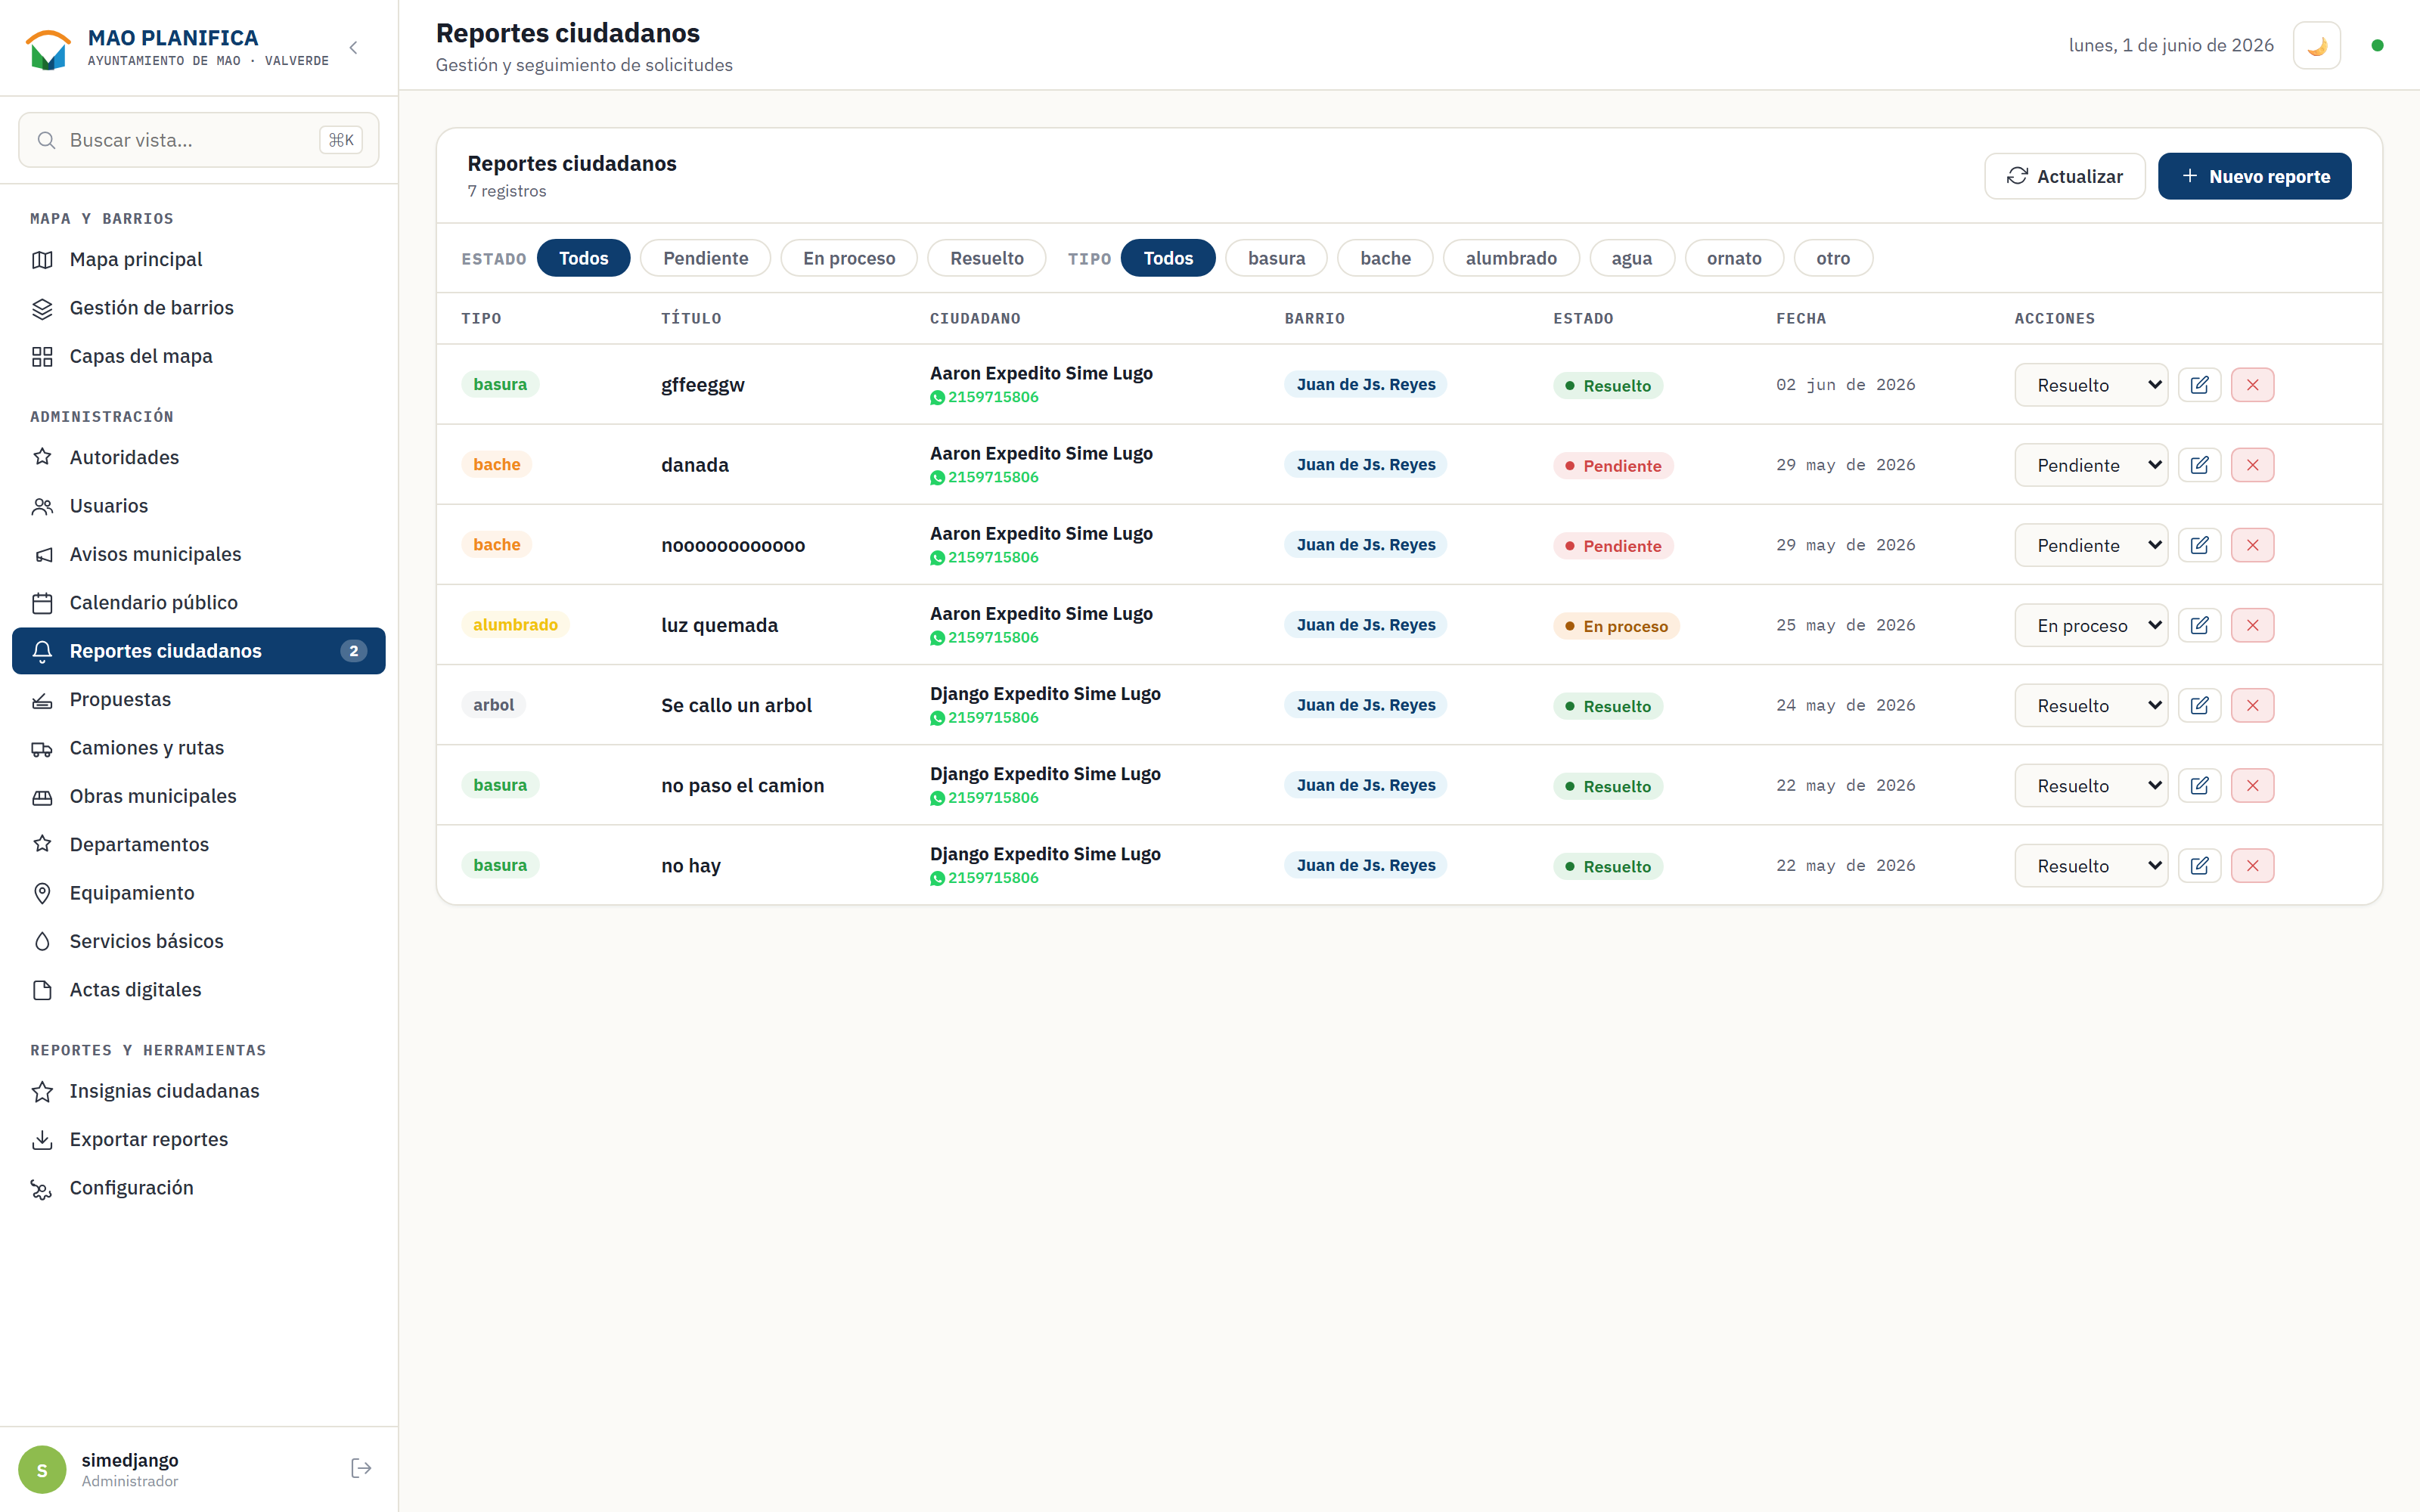The image size is (2420, 1512).
Task: Collapse sidebar with chevron arrow
Action: [353, 47]
